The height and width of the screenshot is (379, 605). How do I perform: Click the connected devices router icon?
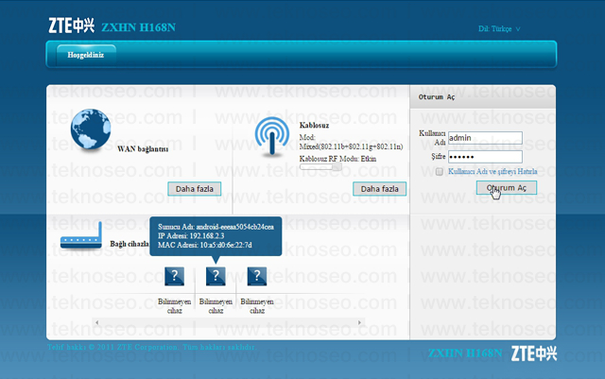81,235
